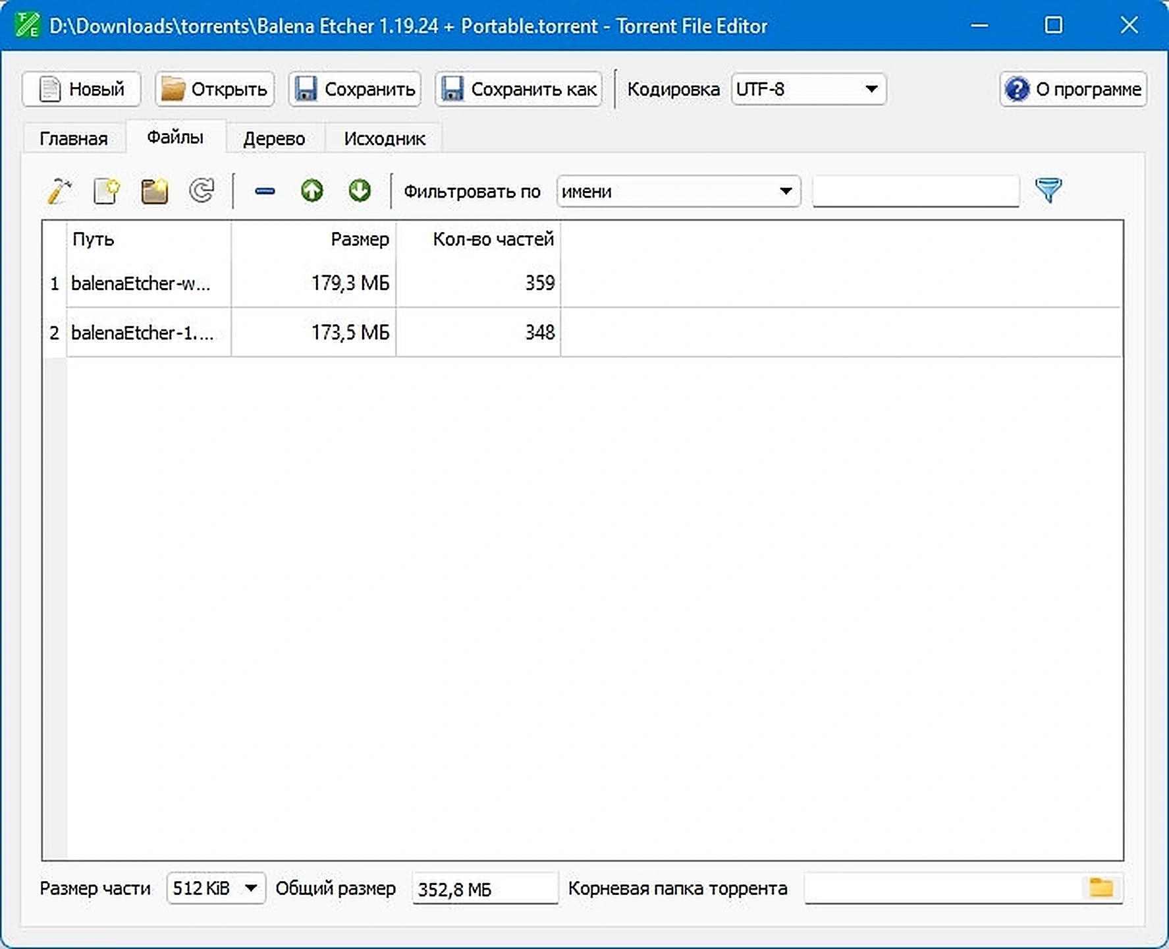Click the make torrent hammer icon
This screenshot has width=1169, height=949.
click(59, 191)
